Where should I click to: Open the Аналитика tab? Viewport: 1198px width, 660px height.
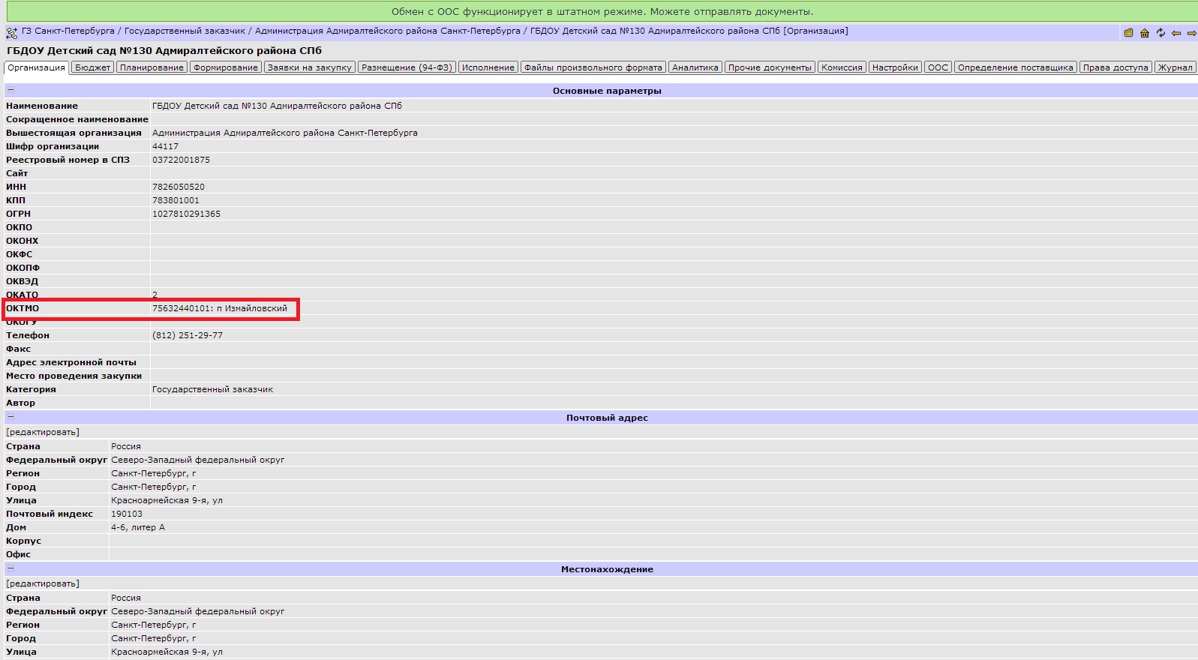[695, 67]
